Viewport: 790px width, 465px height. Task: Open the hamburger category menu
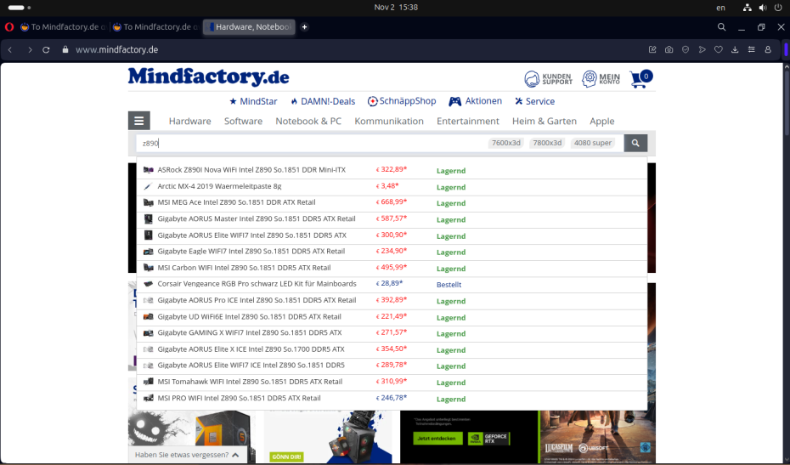click(139, 121)
